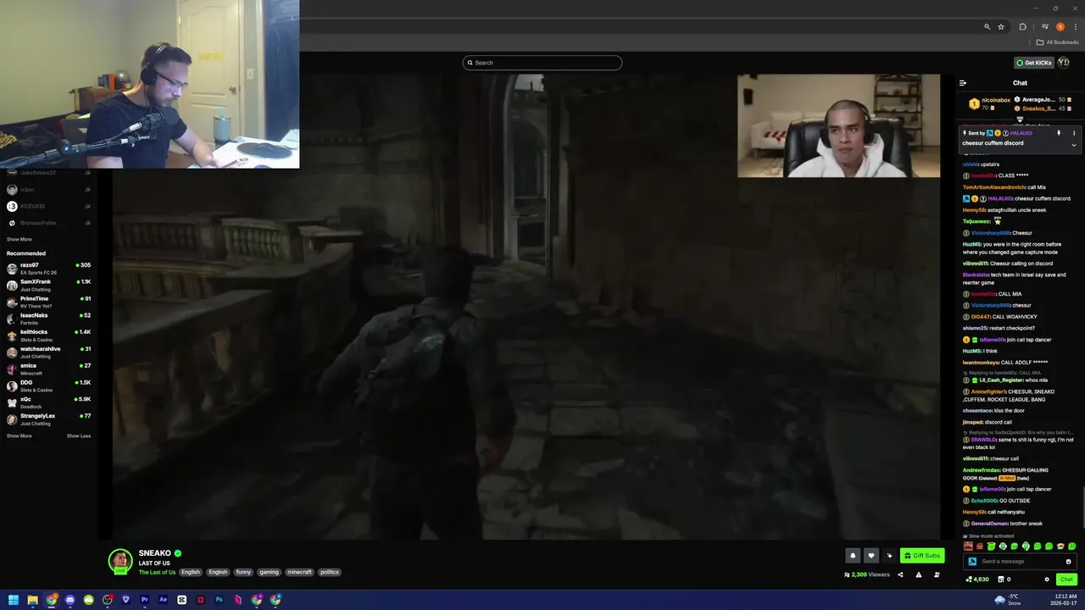The image size is (1085, 610).
Task: Open recommended channel SamXFrank
Action: click(x=48, y=286)
